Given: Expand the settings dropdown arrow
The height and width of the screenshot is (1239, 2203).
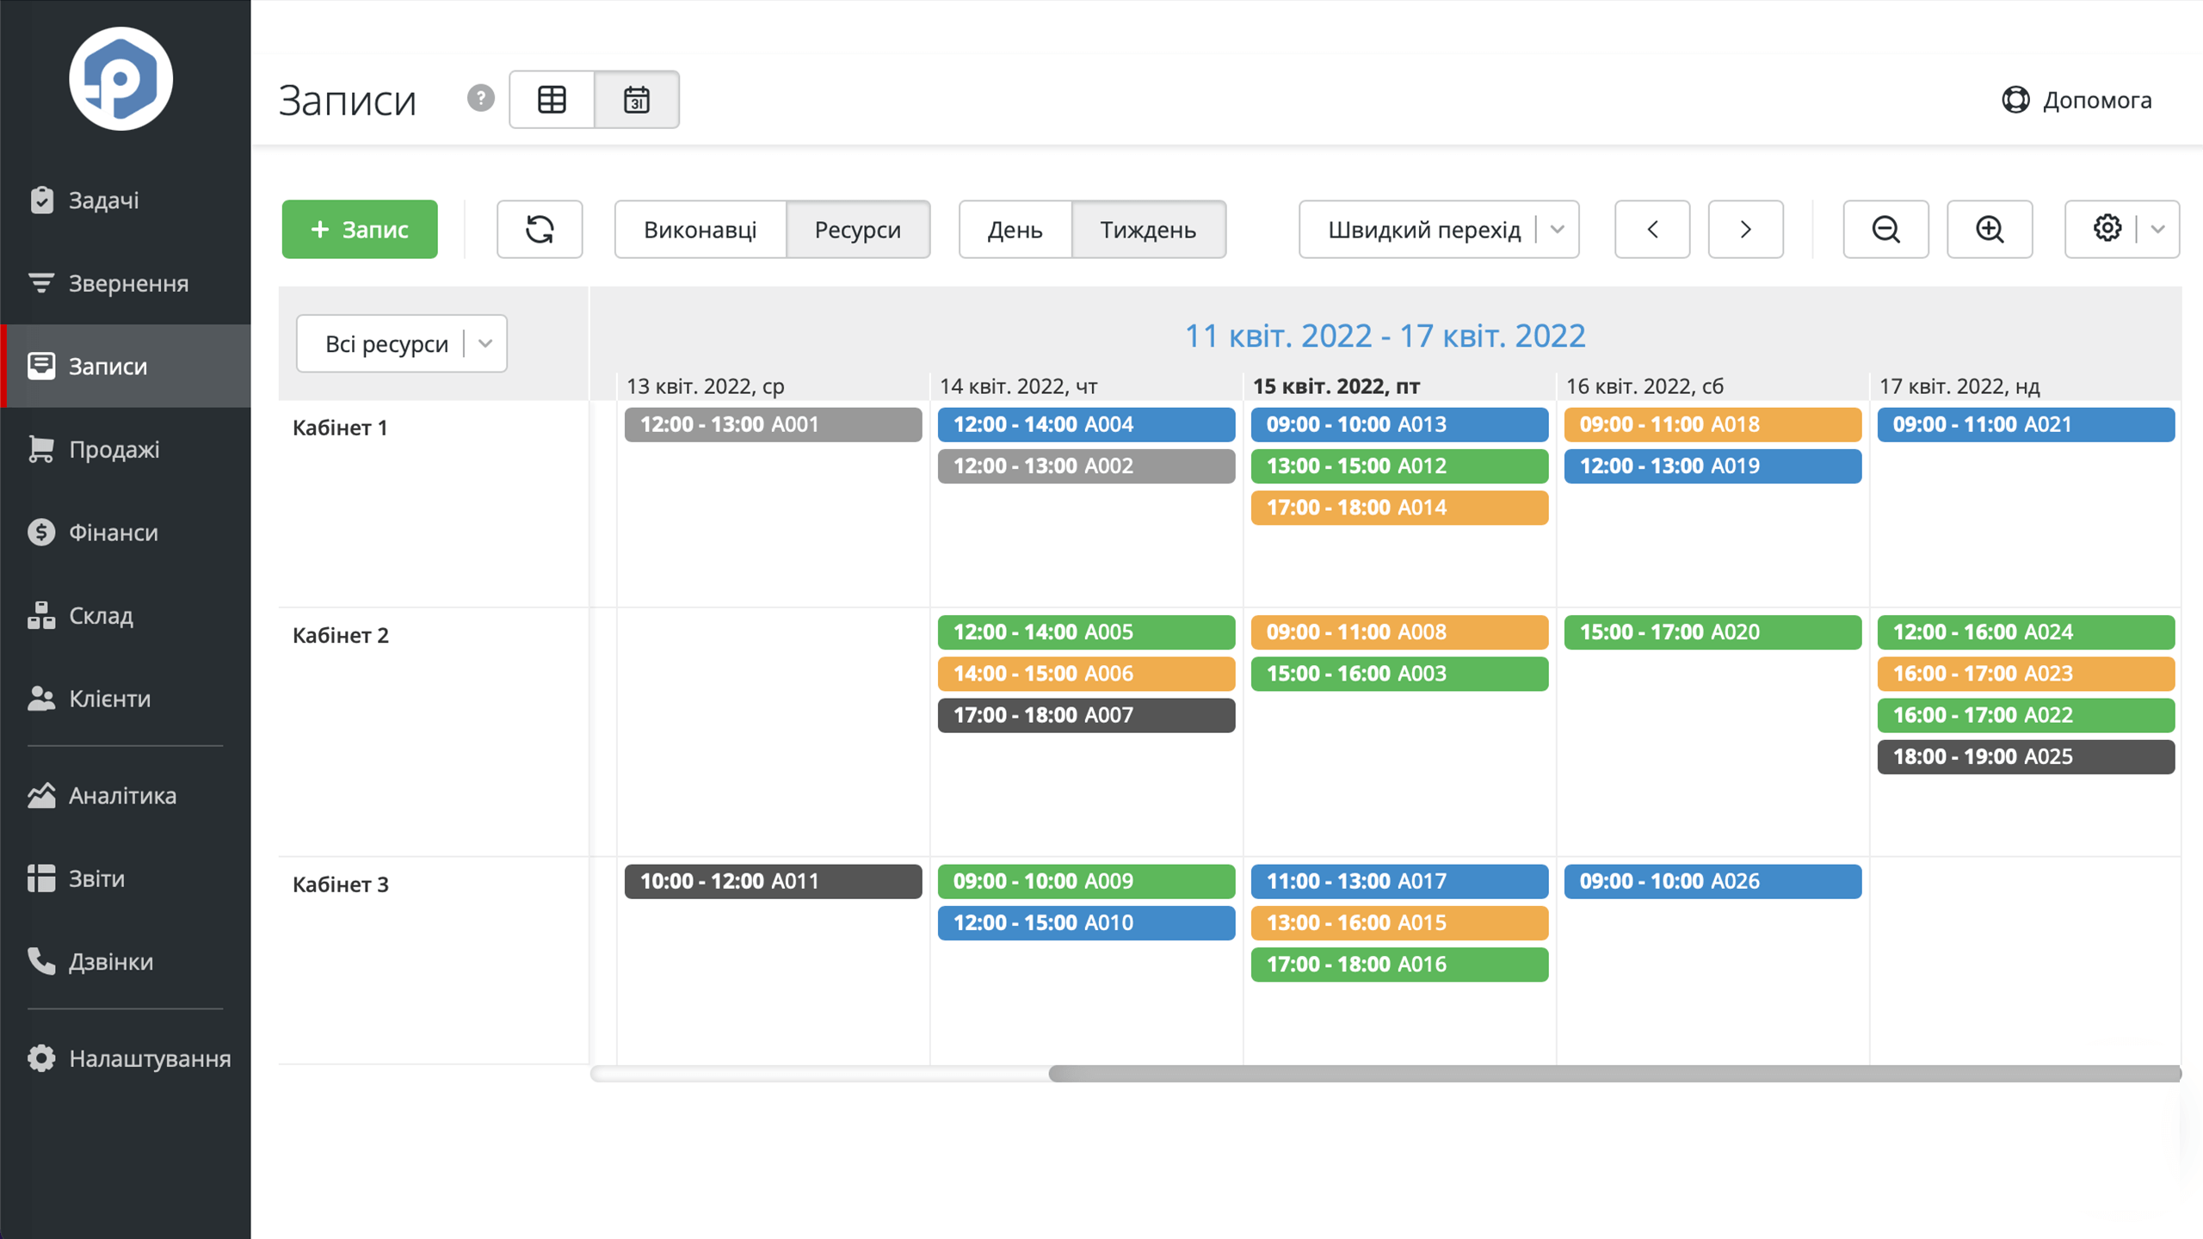Looking at the screenshot, I should 2158,229.
